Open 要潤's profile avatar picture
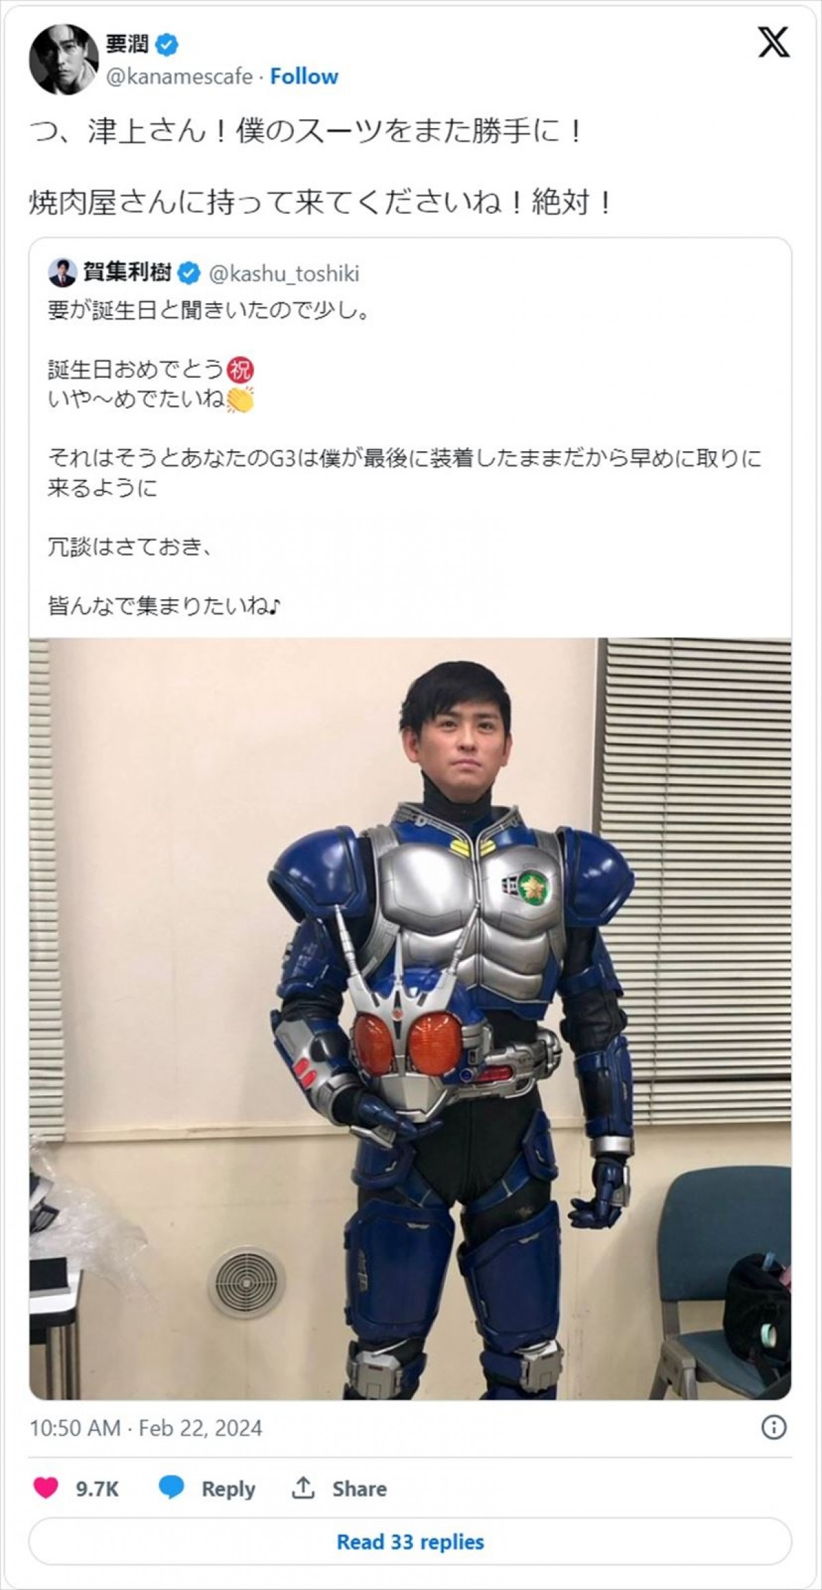Viewport: 822px width, 1590px height. pos(63,60)
